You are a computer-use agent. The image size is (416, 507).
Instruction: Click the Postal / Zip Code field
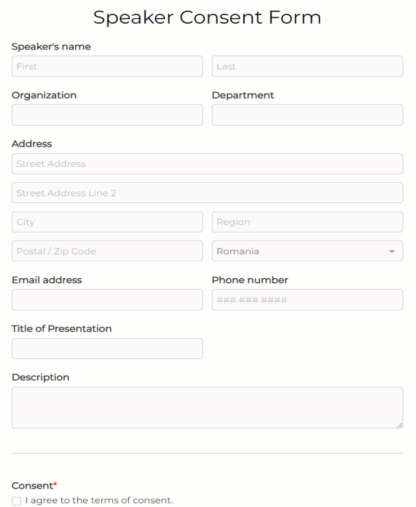click(107, 251)
